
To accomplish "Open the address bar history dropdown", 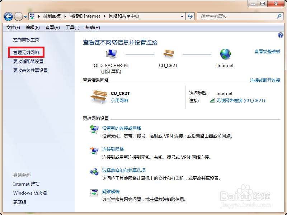I will (182, 16).
